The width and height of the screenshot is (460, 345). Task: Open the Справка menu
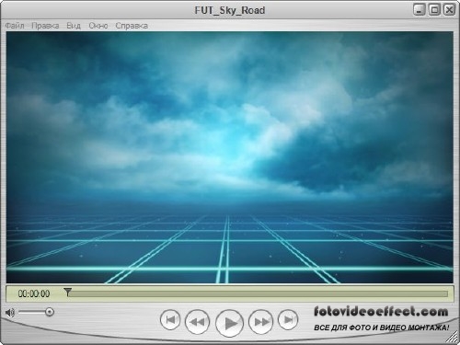point(132,26)
